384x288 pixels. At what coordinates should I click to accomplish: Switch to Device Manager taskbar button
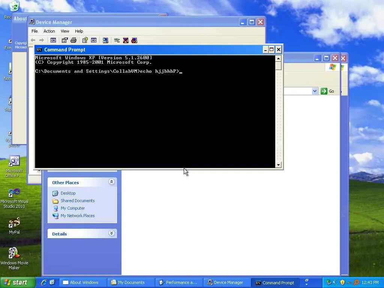coord(228,282)
